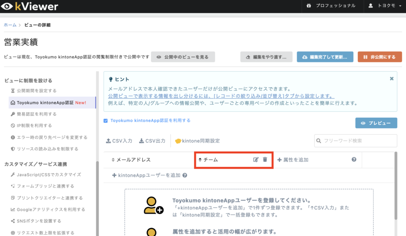The image size is (406, 236).
Task: Edit the チーム attribute
Action: point(256,160)
